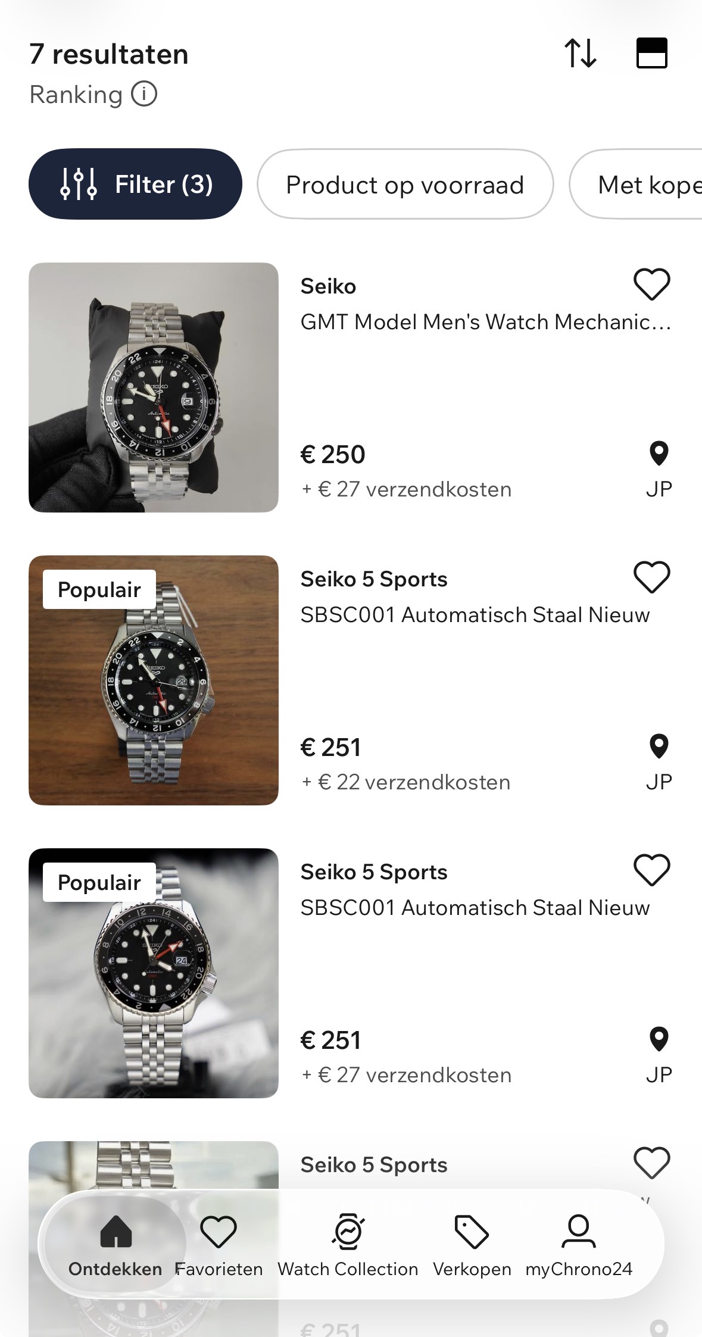Tap the location pin on the €22 shipping listing

[x=659, y=747]
